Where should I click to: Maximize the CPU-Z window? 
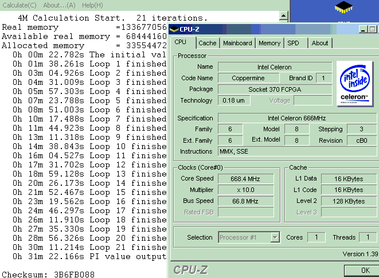click(372, 29)
